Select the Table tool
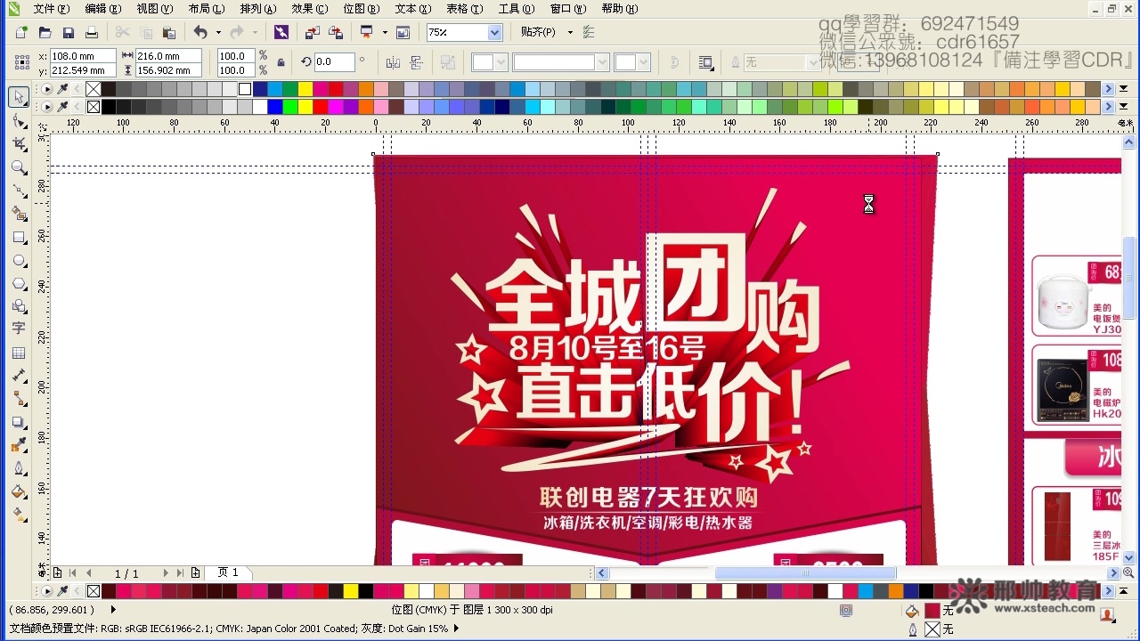1140x641 pixels. click(18, 353)
